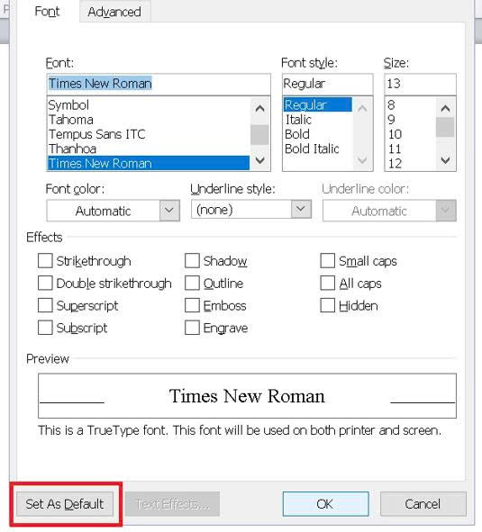Click the font list scroll down arrow
Viewport: 482px width, 532px height.
tap(259, 160)
